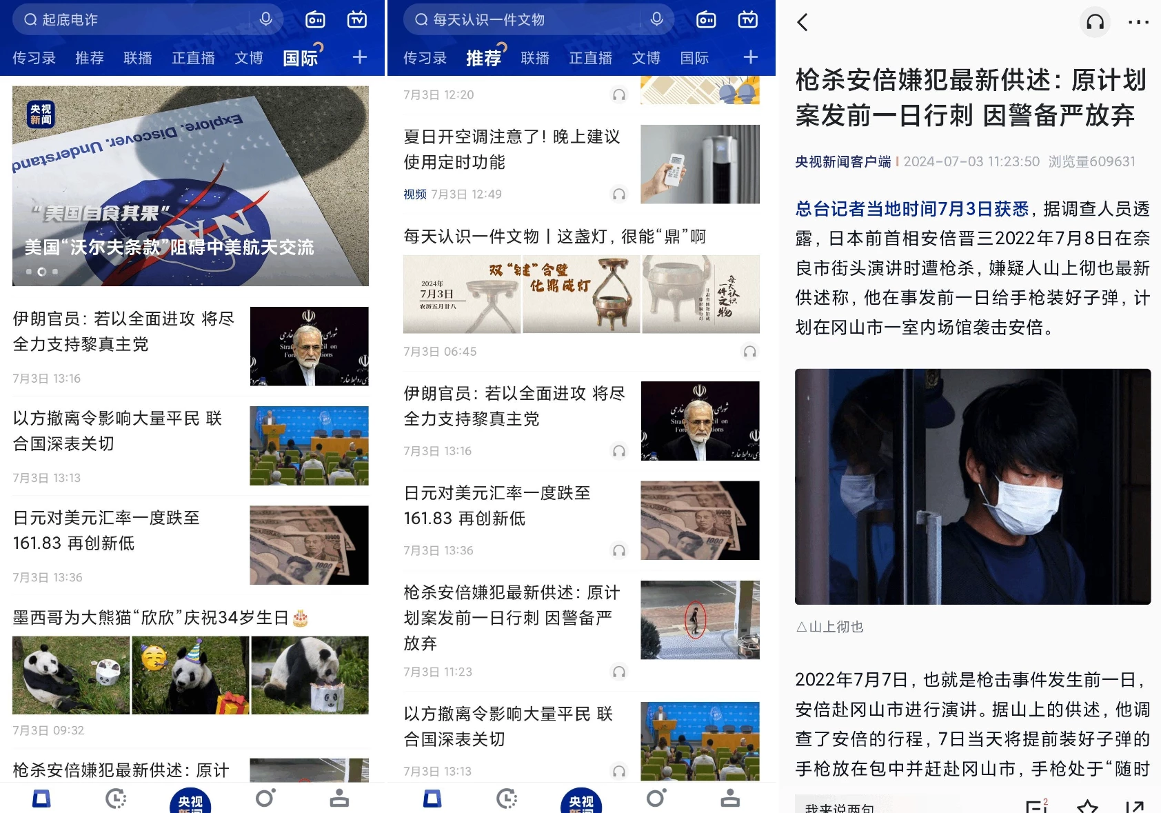Open the radio icon on the middle screen header

coord(707,20)
